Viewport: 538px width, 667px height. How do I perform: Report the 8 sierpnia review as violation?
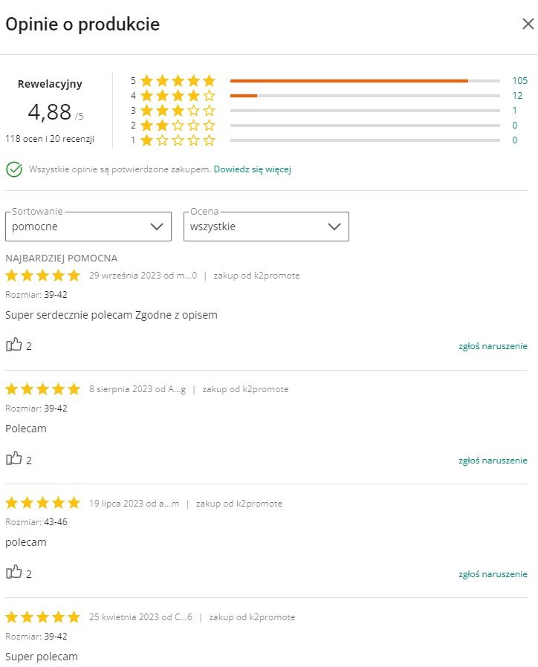(493, 460)
